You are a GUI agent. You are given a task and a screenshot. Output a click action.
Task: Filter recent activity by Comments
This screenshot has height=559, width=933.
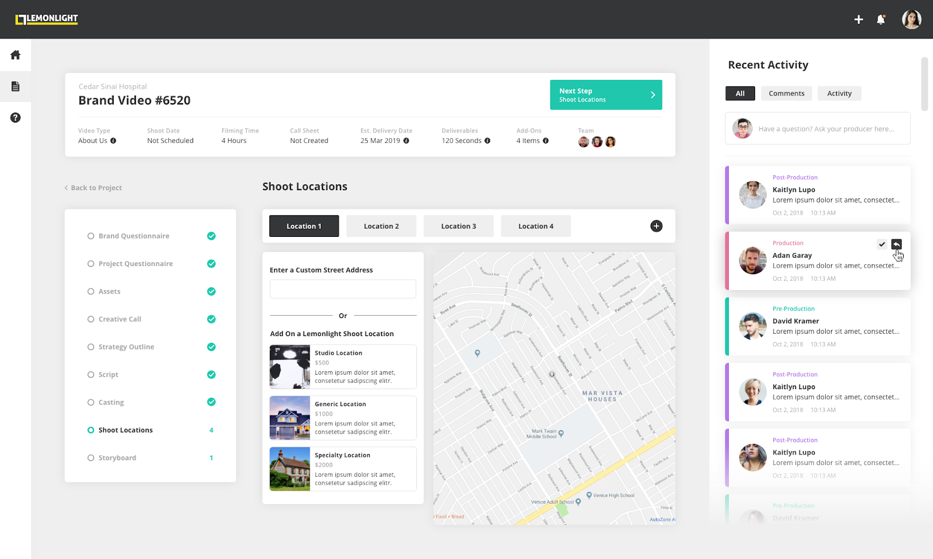coord(786,93)
